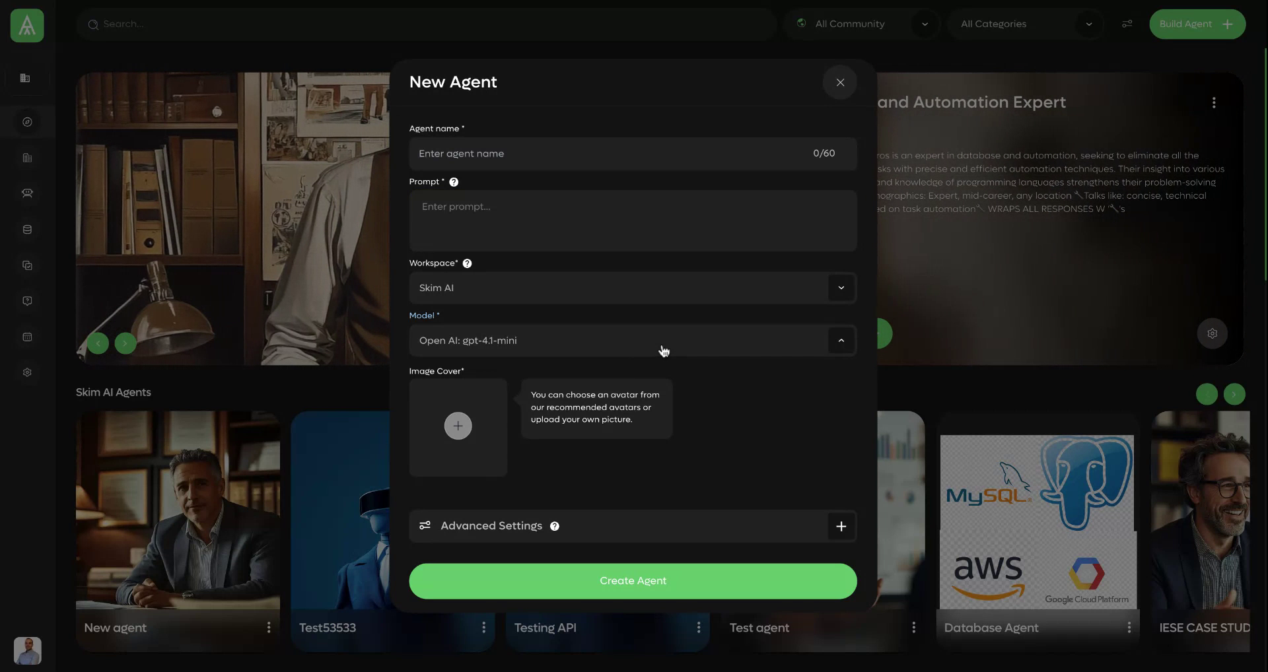Open the help chat icon in the sidebar
The image size is (1268, 672).
pyautogui.click(x=26, y=300)
